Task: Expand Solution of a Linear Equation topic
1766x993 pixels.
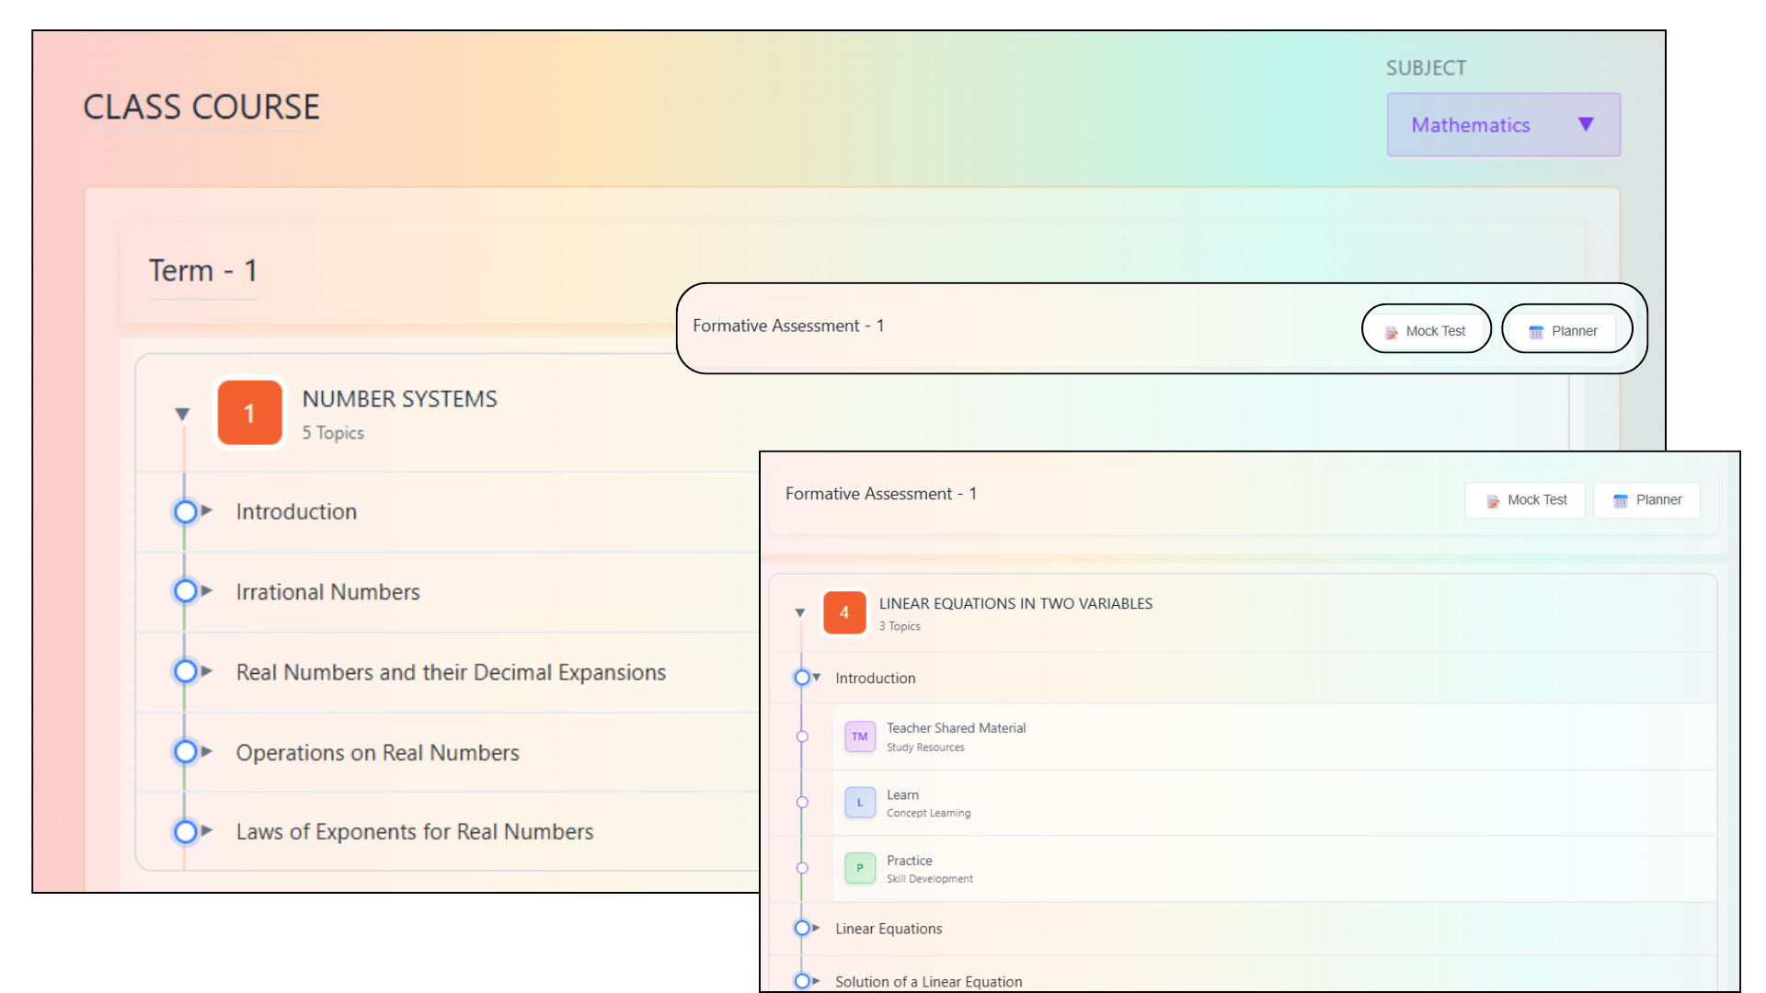Action: pos(816,981)
